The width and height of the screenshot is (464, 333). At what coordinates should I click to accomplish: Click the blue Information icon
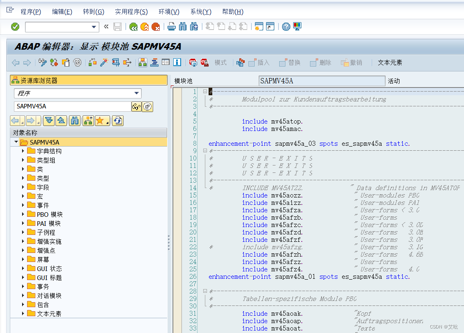(177, 62)
